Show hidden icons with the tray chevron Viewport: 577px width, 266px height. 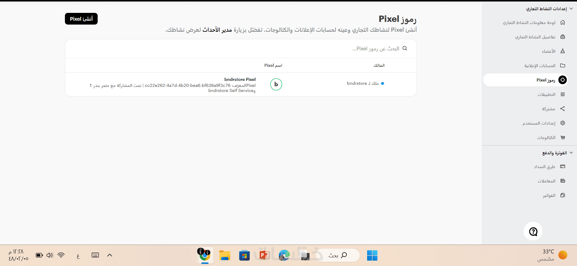pos(110,255)
